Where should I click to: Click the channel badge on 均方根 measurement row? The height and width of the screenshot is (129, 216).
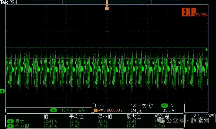[x=10, y=126]
